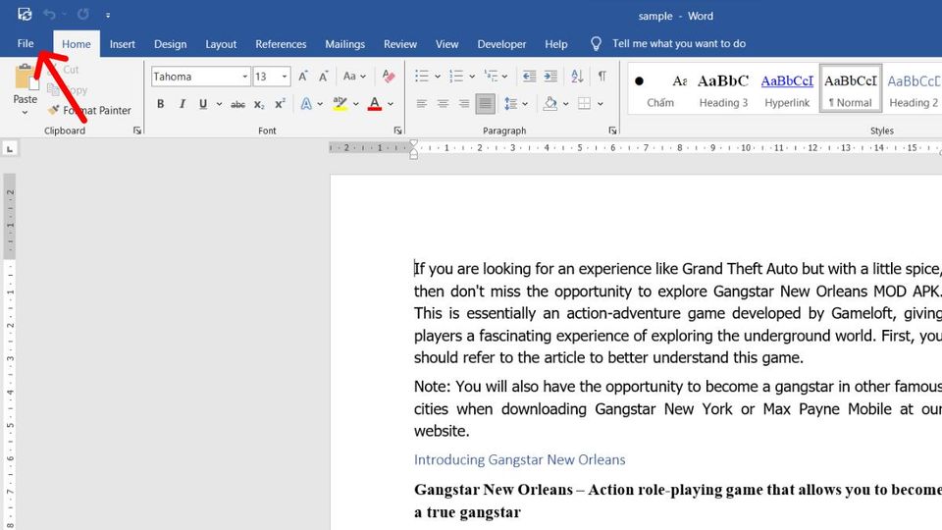The width and height of the screenshot is (942, 530).
Task: Open the Layout tab
Action: coord(221,44)
